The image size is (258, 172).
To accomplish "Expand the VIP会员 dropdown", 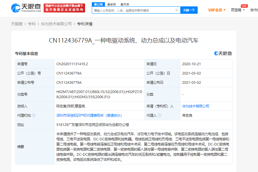I will (x=217, y=10).
